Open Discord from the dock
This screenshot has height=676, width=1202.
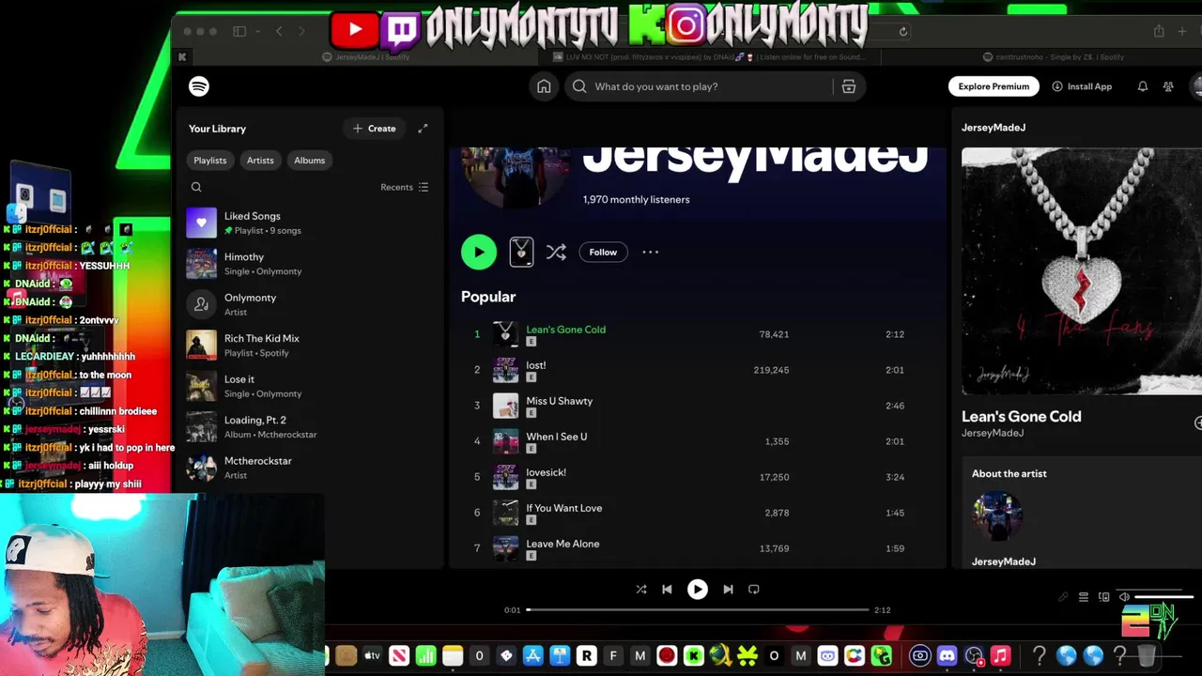pyautogui.click(x=947, y=655)
